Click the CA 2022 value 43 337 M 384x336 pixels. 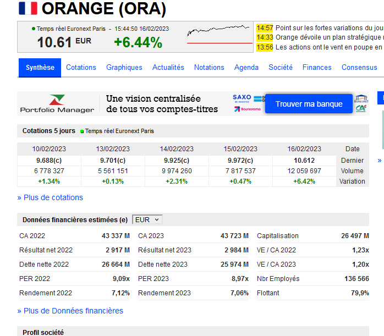(116, 236)
